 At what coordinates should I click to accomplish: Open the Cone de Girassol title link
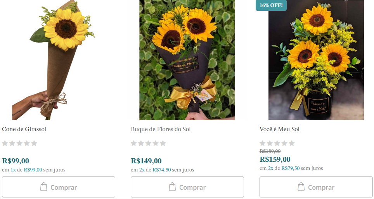[x=24, y=129]
